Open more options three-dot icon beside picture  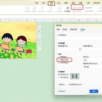pos(40,49)
